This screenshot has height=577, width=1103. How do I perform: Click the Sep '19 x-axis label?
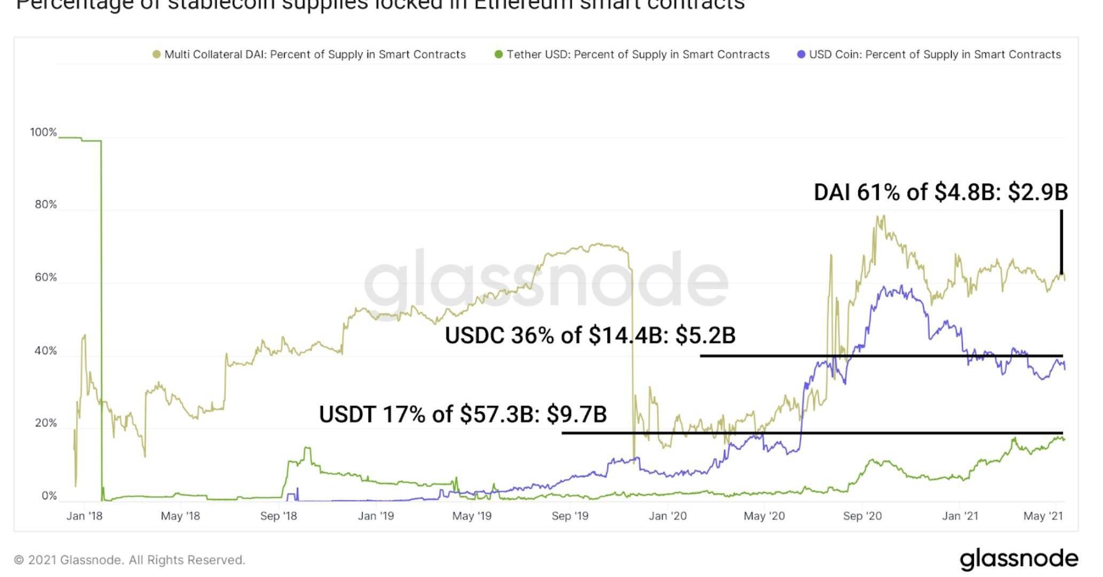click(570, 516)
